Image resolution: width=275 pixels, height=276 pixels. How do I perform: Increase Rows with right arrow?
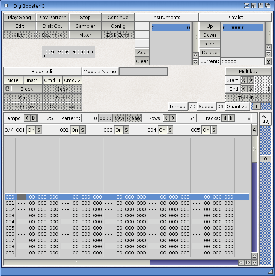173,118
